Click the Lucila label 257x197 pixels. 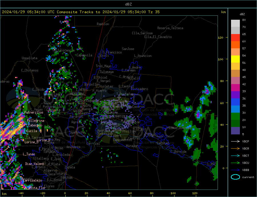pos(32,131)
